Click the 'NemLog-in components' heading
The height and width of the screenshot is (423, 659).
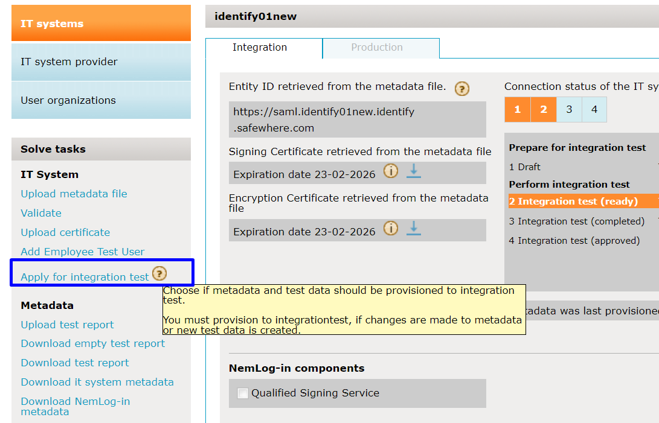point(297,369)
